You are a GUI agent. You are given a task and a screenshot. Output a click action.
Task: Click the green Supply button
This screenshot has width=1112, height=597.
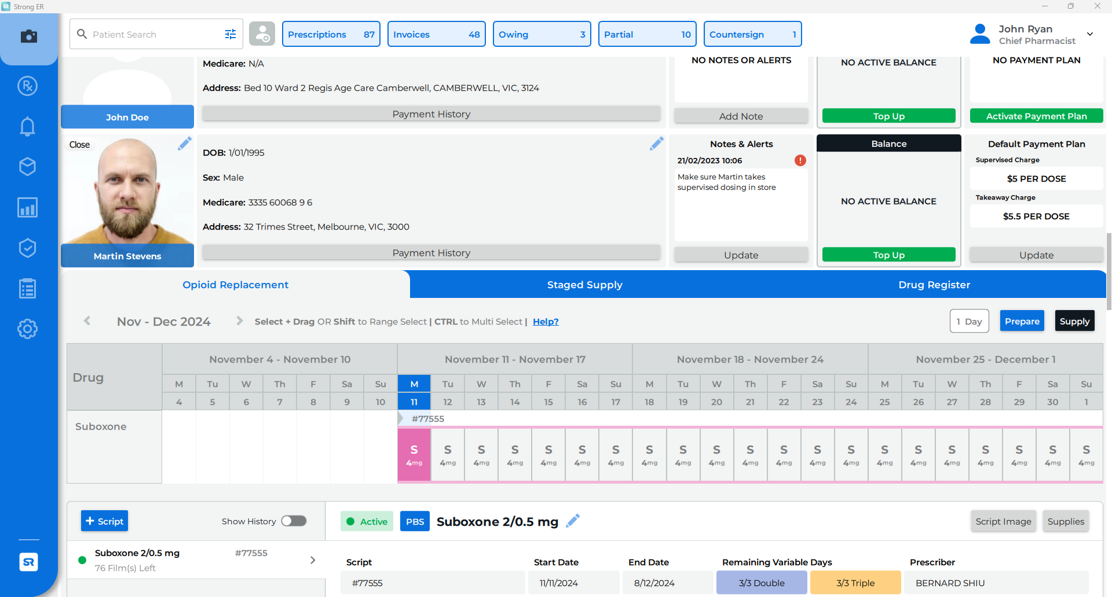1074,320
